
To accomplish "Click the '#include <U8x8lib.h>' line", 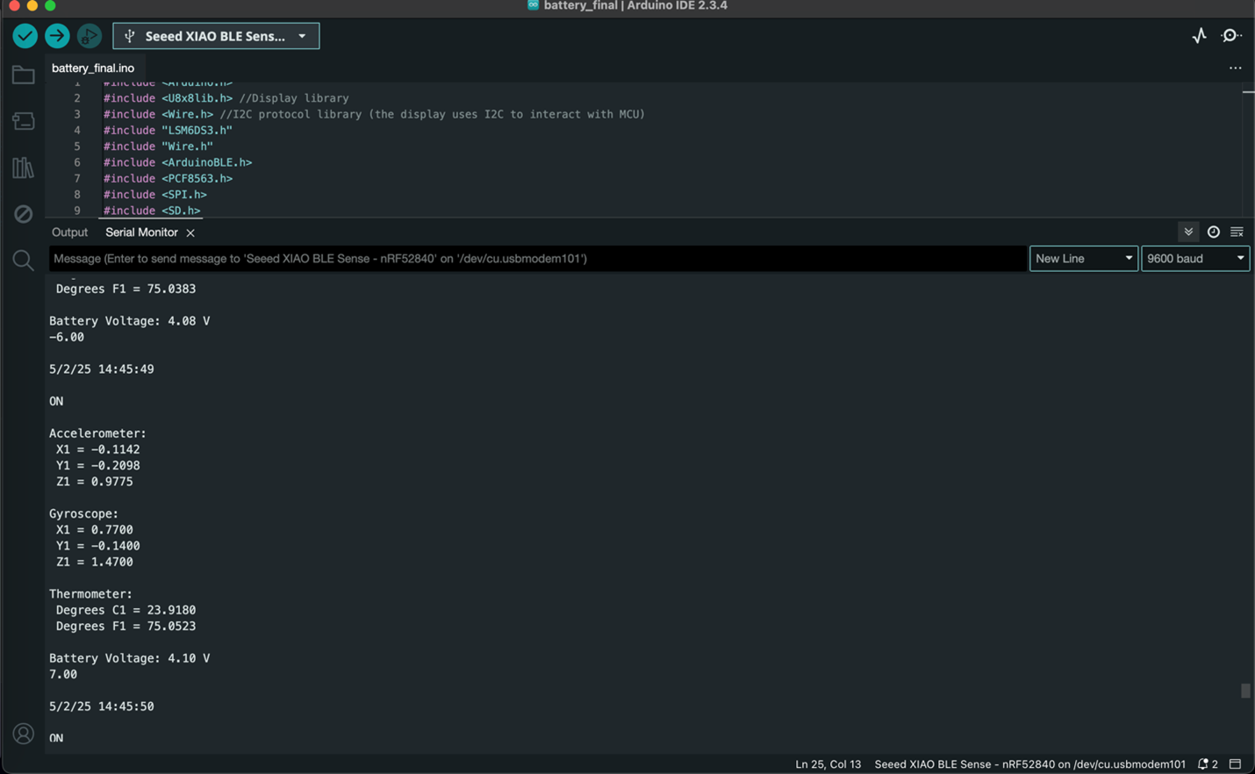I will pos(226,98).
